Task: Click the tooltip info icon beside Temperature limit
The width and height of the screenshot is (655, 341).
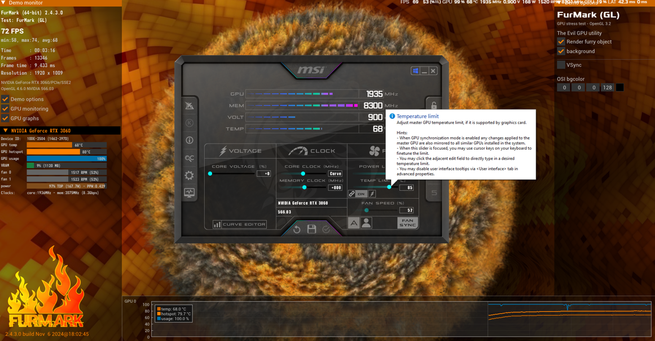Action: point(392,116)
